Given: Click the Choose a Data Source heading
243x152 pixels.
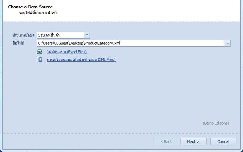Looking at the screenshot, I should point(31,7).
